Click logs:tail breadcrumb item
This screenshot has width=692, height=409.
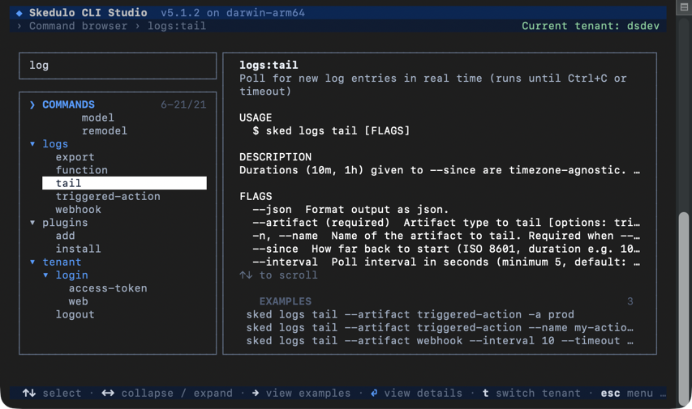(177, 26)
